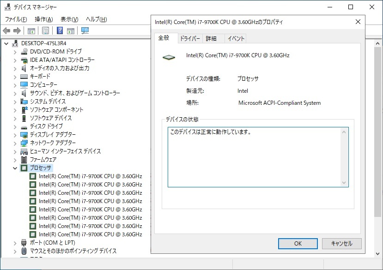This screenshot has height=270, width=383.
Task: Click the マウスとそのほかのポインティング デバイス mouse icon
Action: 24,251
